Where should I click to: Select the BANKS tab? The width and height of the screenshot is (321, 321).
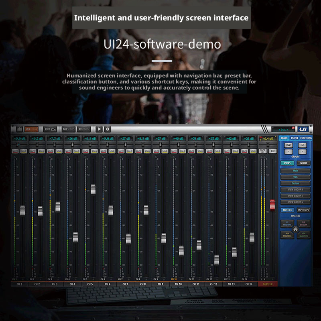[284, 138]
